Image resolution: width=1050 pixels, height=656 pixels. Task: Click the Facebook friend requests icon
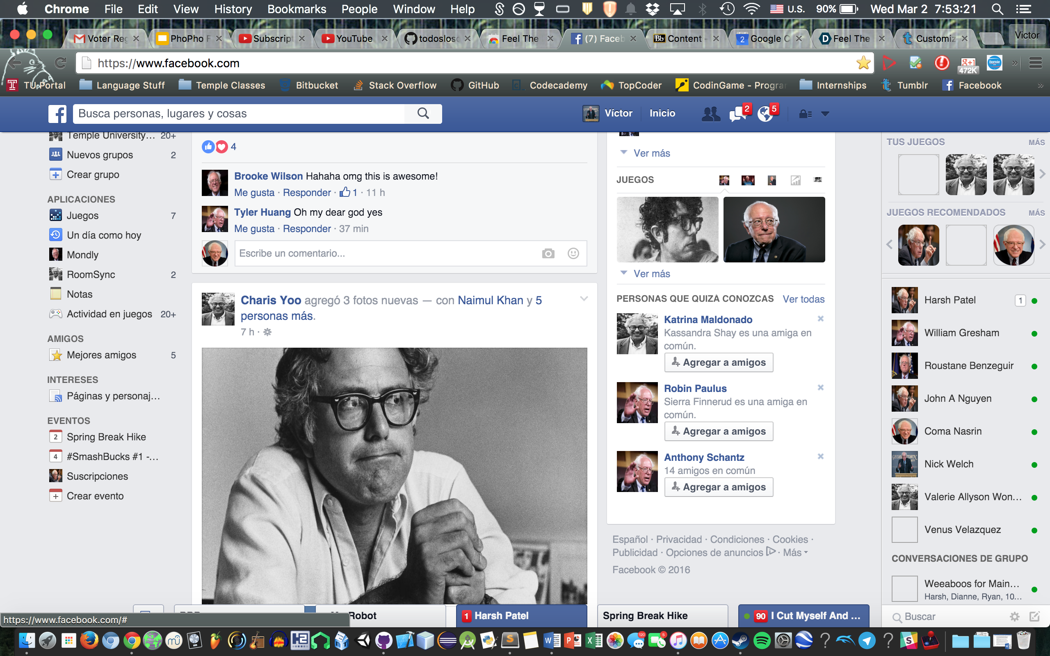710,114
